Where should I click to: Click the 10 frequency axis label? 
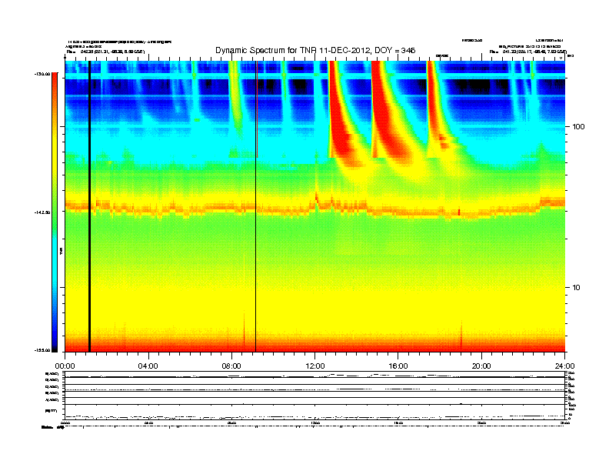tap(577, 288)
